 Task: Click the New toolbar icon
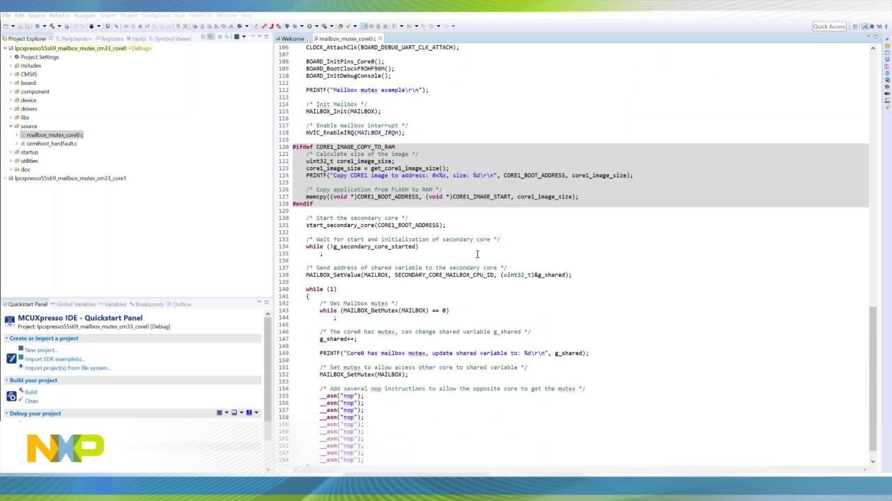click(5, 26)
